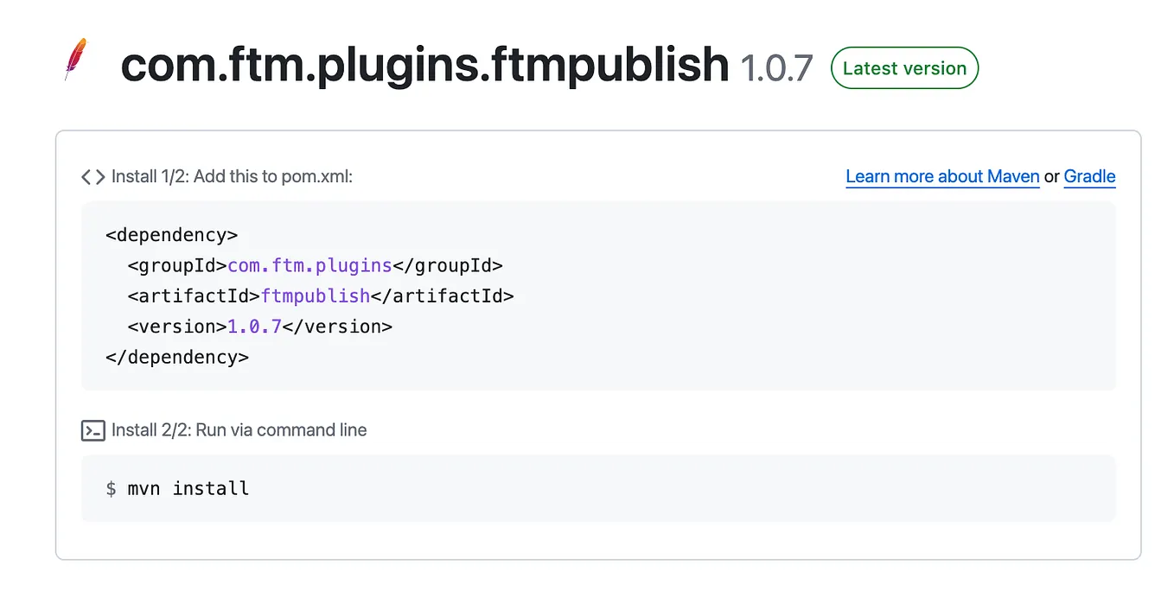Select the ftmpublish artifactId value
Image resolution: width=1174 pixels, height=597 pixels.
click(316, 295)
